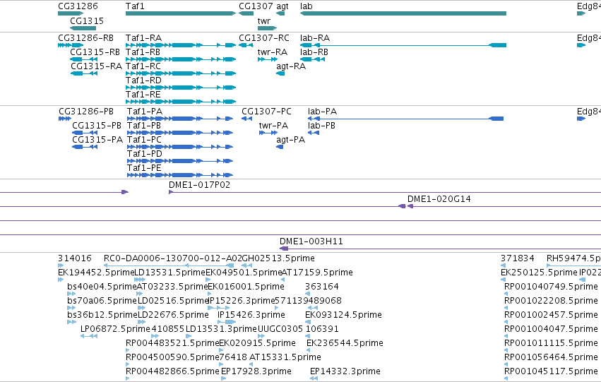Select EST bs36b12.5prime
This screenshot has width=601, height=382.
tap(71, 322)
